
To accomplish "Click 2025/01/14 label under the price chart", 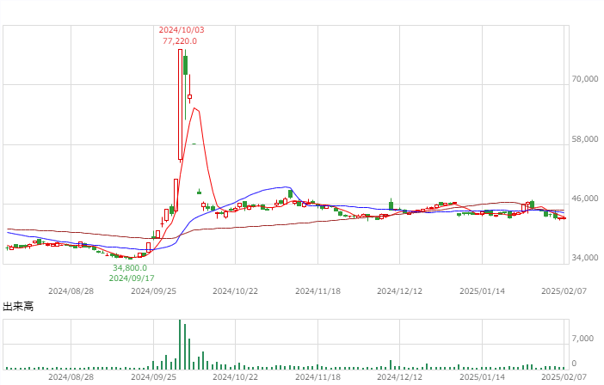I will pos(482,291).
